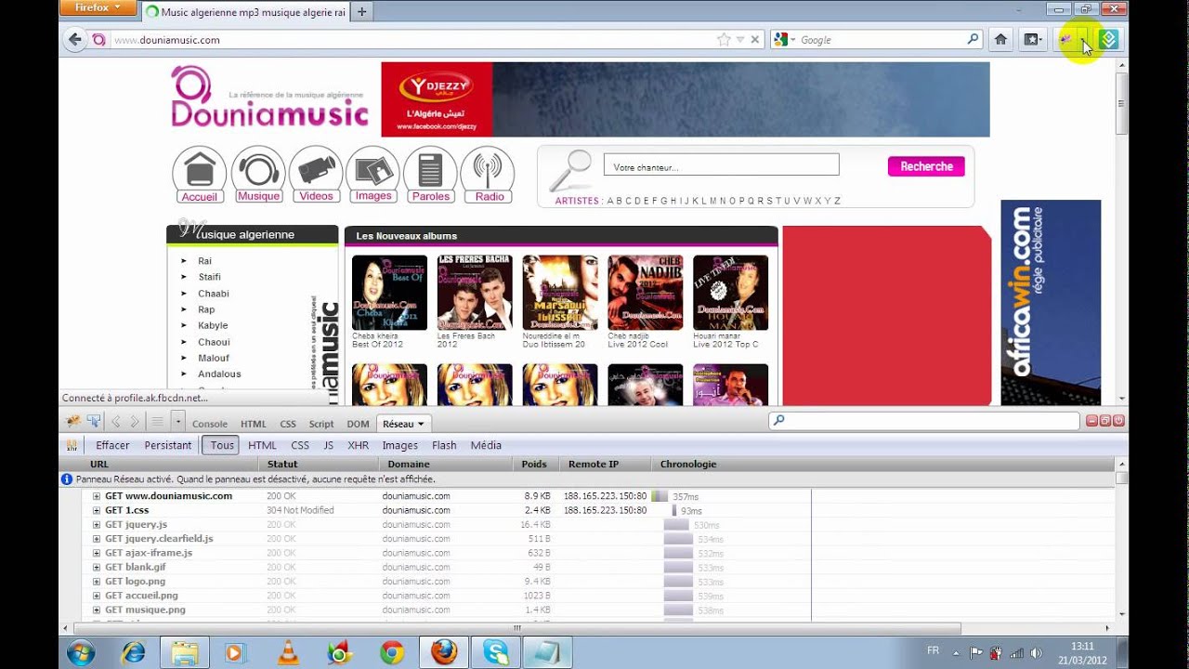
Task: Expand the GET www.douniamusic.com request row
Action: (96, 496)
